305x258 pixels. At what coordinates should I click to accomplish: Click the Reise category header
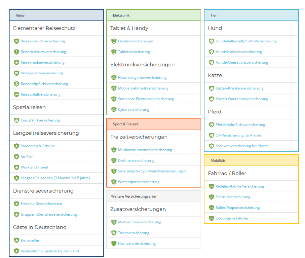(20, 15)
